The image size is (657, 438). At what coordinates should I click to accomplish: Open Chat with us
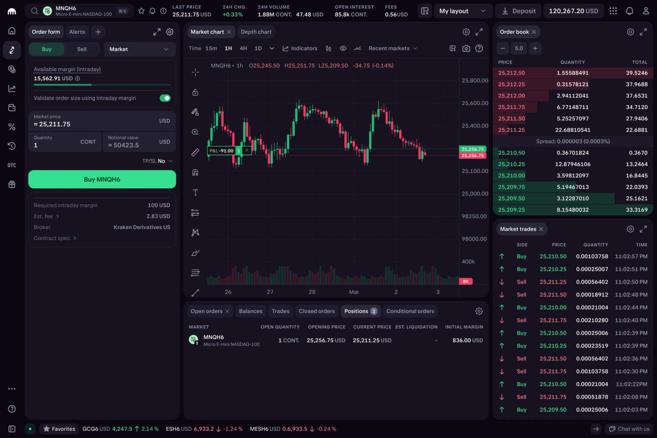pos(629,429)
